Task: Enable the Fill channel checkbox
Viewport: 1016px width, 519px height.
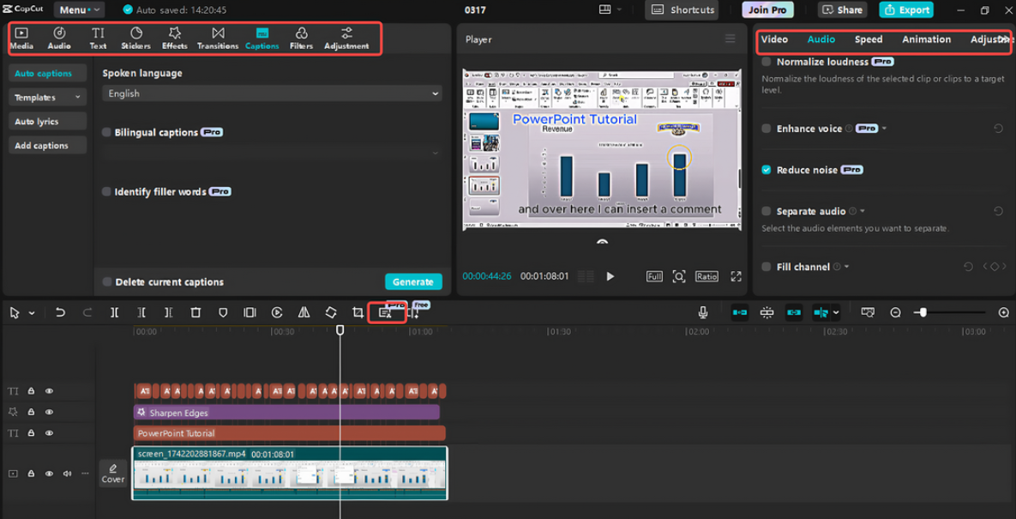Action: pyautogui.click(x=767, y=267)
